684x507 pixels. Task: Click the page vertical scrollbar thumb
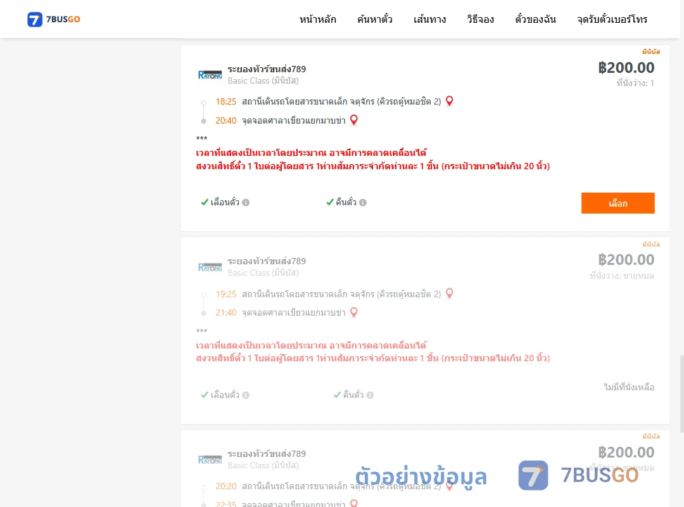[682, 394]
